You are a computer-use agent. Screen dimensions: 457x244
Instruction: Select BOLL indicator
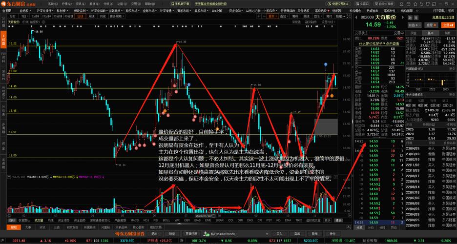pyautogui.click(x=166, y=221)
